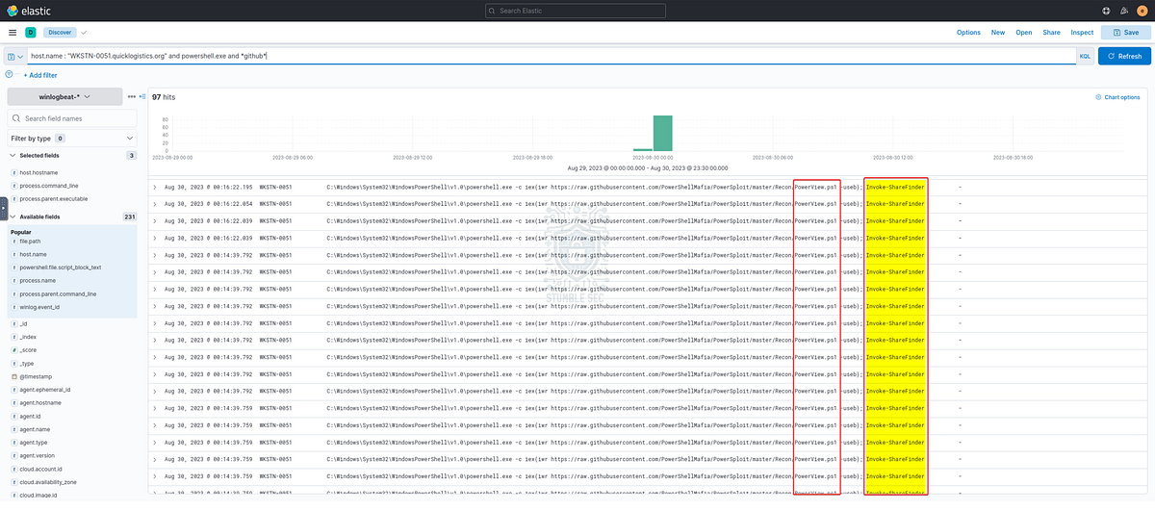The image size is (1155, 510).
Task: Expand the document row at 00:16:22.195
Action: [x=155, y=187]
